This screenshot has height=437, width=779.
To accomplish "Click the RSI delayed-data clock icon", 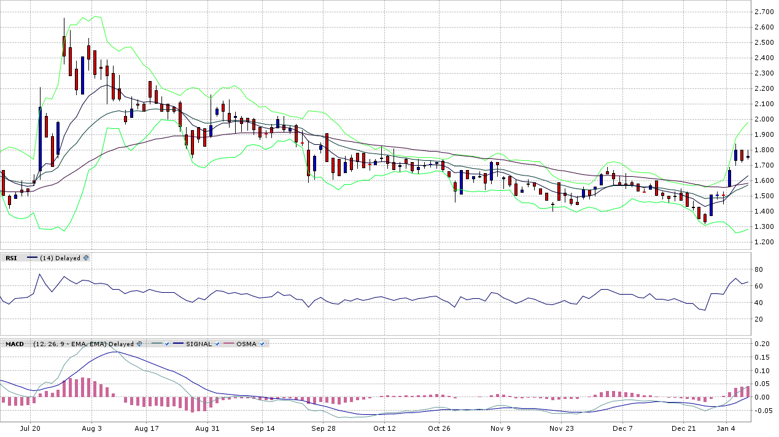I will click(x=86, y=258).
